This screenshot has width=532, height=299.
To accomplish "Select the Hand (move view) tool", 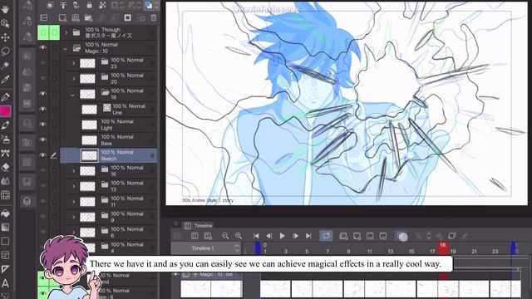I will (x=5, y=9).
